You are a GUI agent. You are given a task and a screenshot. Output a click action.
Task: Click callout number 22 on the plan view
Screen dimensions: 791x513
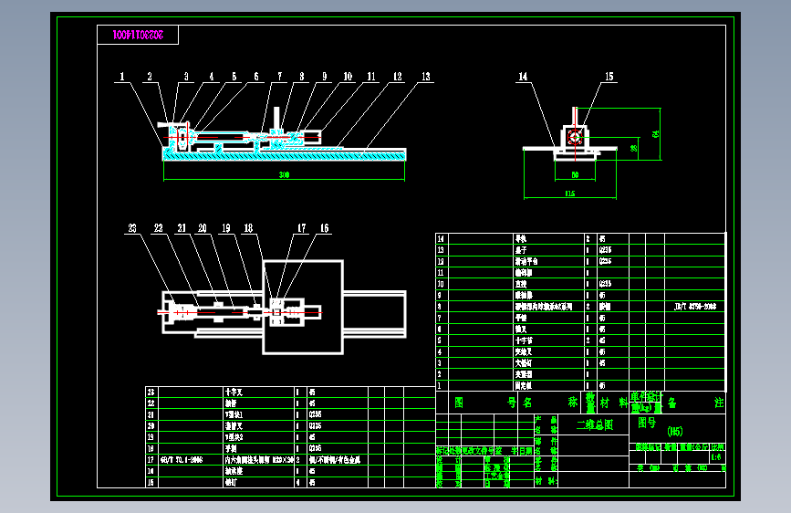[x=159, y=228]
